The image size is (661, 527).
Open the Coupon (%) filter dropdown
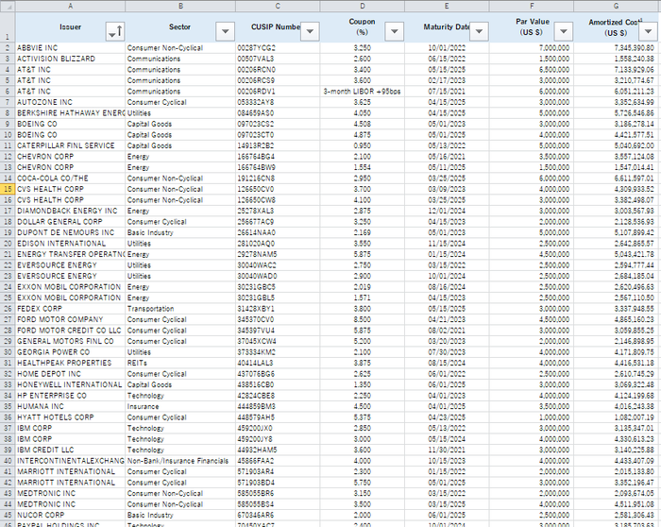pyautogui.click(x=394, y=31)
